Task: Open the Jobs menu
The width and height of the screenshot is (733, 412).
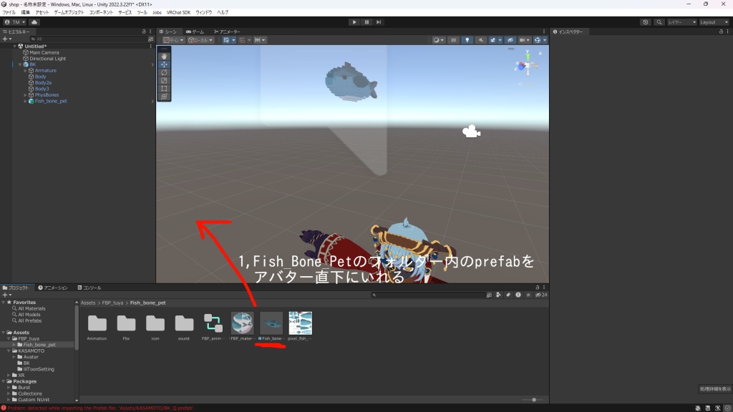Action: click(157, 12)
